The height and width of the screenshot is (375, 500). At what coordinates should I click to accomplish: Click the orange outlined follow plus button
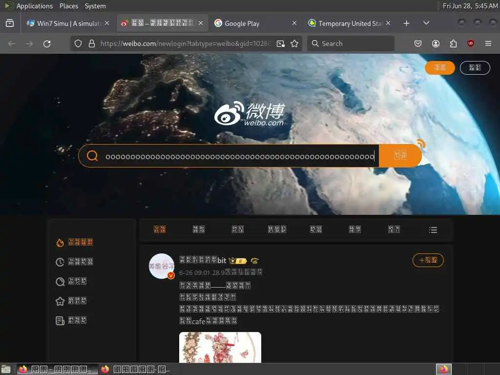428,260
